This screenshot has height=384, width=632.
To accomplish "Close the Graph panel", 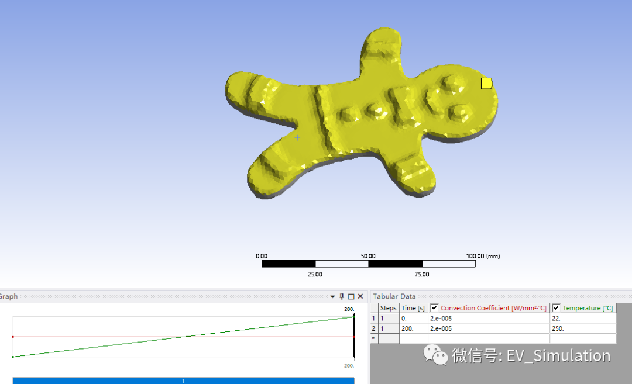I will point(360,297).
